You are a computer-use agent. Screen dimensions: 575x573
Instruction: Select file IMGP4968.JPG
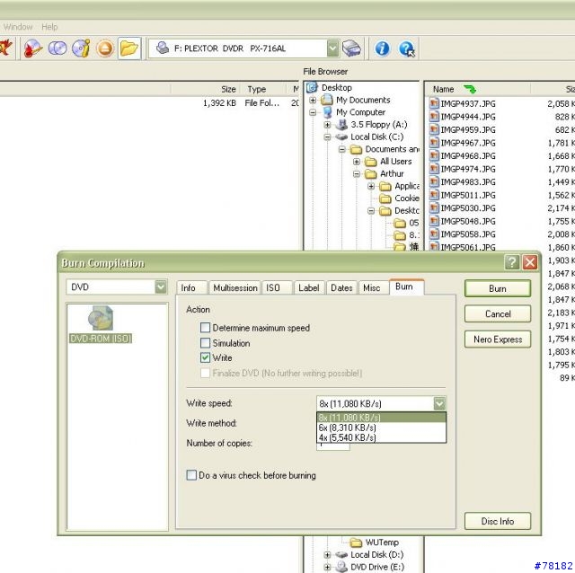pos(467,155)
